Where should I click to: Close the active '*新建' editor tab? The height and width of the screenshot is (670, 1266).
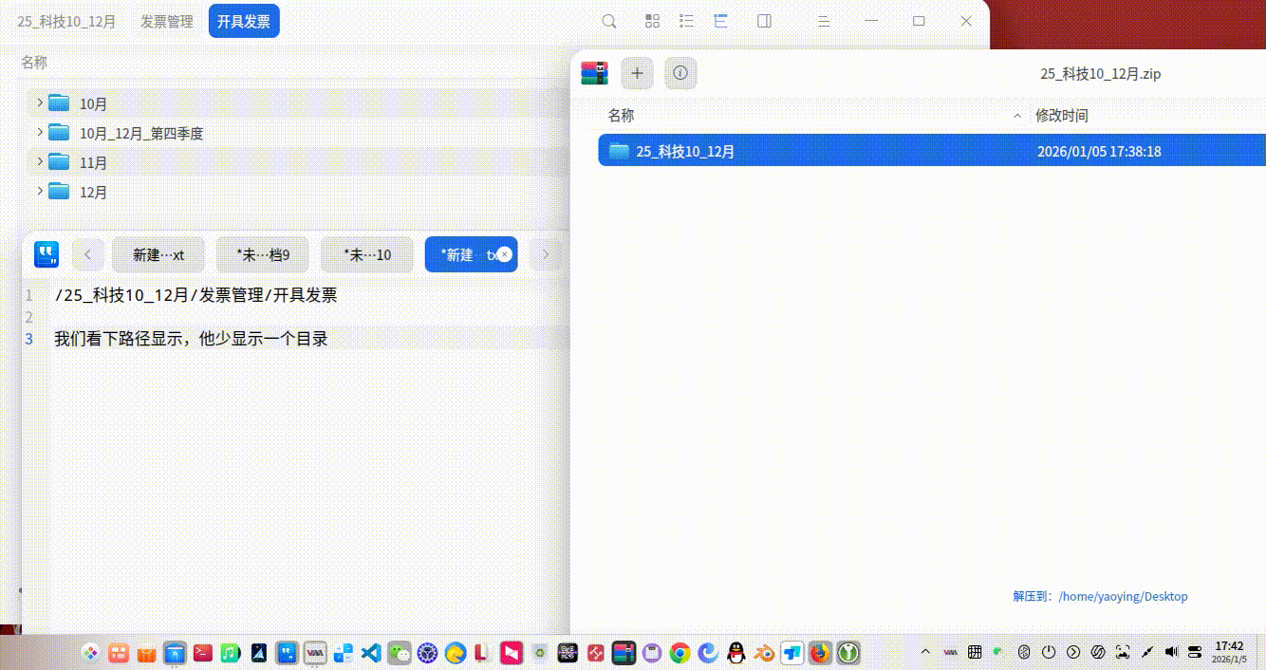505,254
